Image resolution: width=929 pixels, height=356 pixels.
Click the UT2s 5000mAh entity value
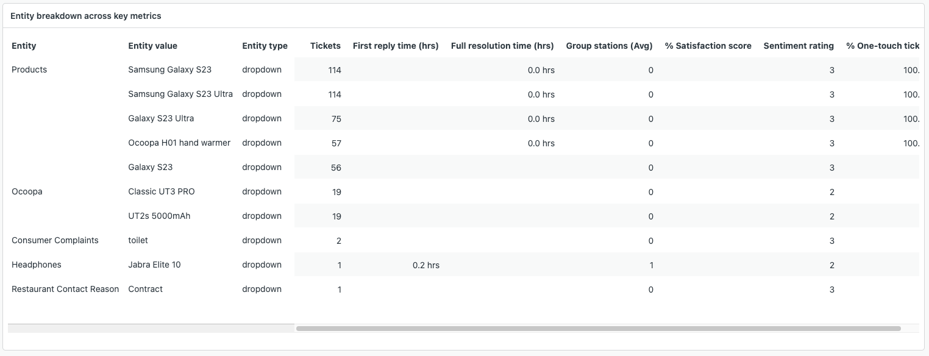159,216
